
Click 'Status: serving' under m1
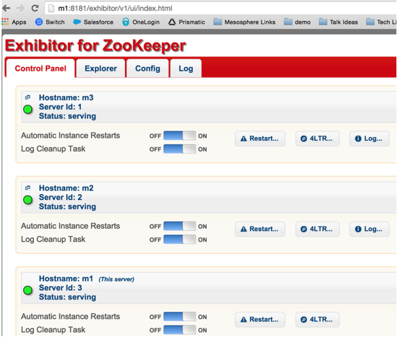[x=67, y=297]
